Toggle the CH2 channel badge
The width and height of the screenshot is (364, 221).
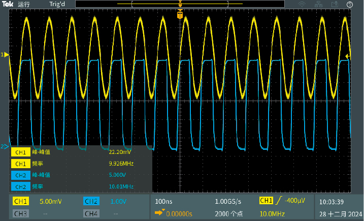(x=91, y=201)
